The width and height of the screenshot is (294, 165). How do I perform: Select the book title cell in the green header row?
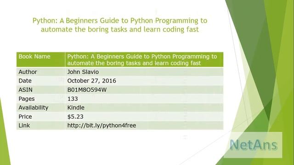click(144, 60)
